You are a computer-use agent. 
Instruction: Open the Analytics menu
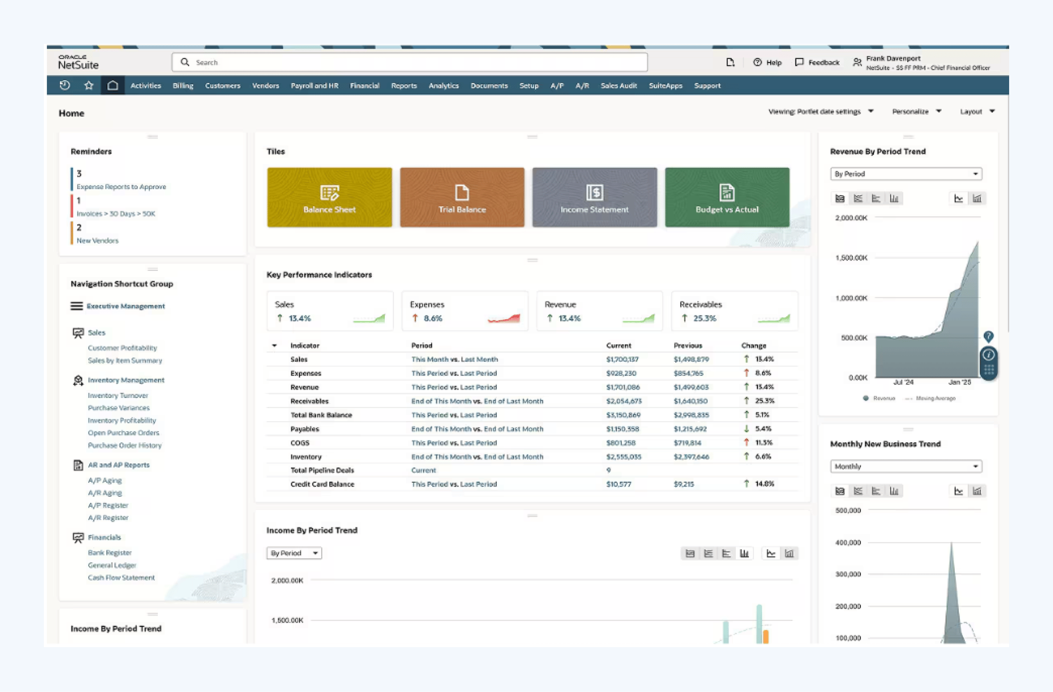(444, 86)
